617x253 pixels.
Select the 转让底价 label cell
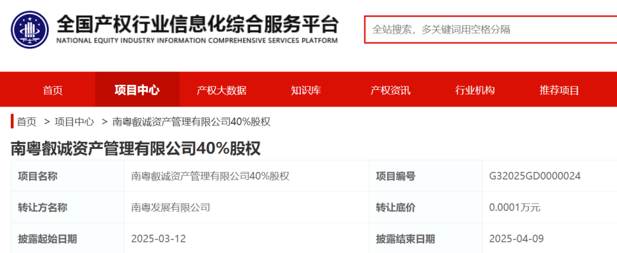(x=425, y=207)
